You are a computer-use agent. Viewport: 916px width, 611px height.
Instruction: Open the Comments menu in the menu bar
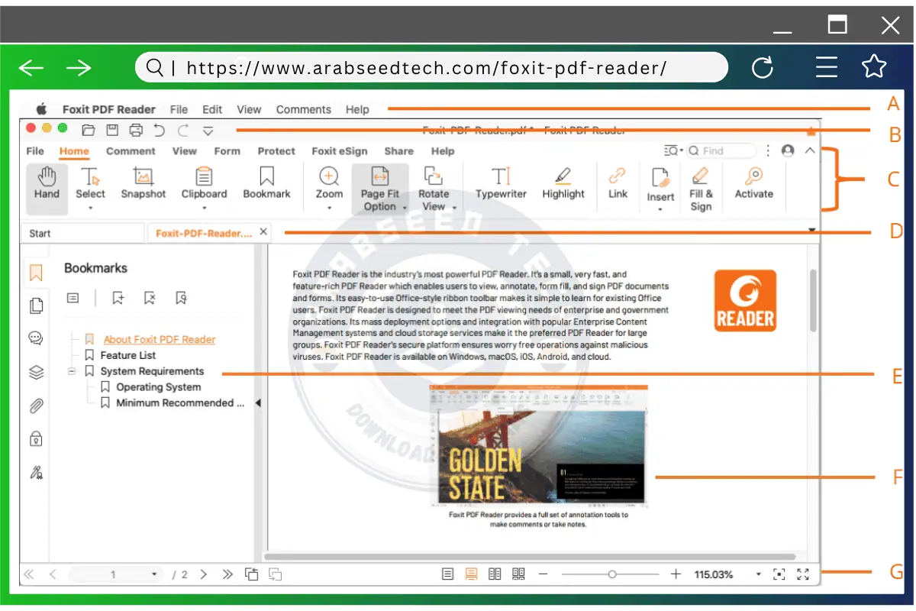pos(303,109)
